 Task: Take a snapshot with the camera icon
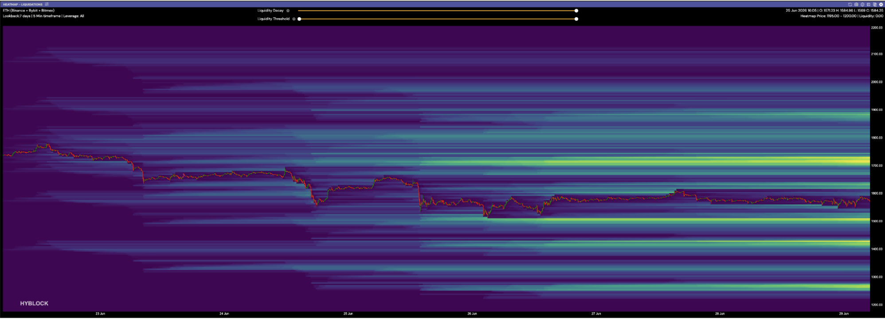856,4
